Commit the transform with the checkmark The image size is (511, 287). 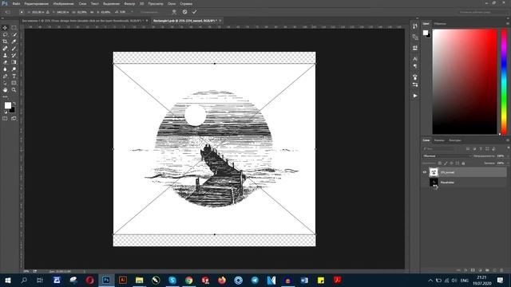[194, 12]
